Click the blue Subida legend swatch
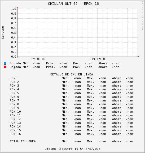This screenshot has height=153, width=145. (5, 63)
